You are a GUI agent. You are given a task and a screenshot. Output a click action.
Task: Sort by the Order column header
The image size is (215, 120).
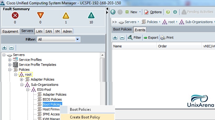click(x=179, y=46)
